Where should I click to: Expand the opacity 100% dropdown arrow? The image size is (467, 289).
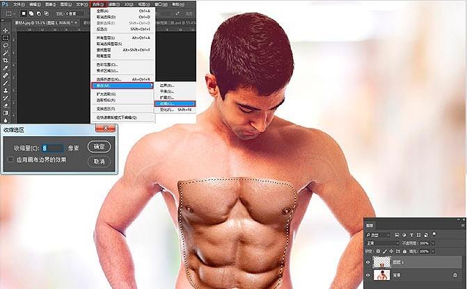click(433, 243)
